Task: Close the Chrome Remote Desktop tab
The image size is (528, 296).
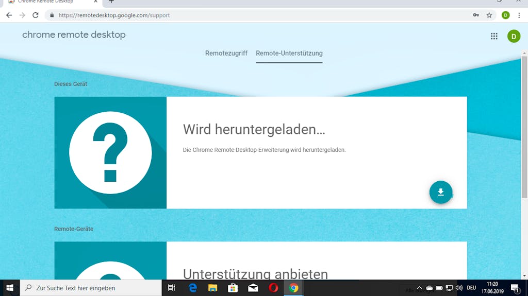Action: point(95,2)
